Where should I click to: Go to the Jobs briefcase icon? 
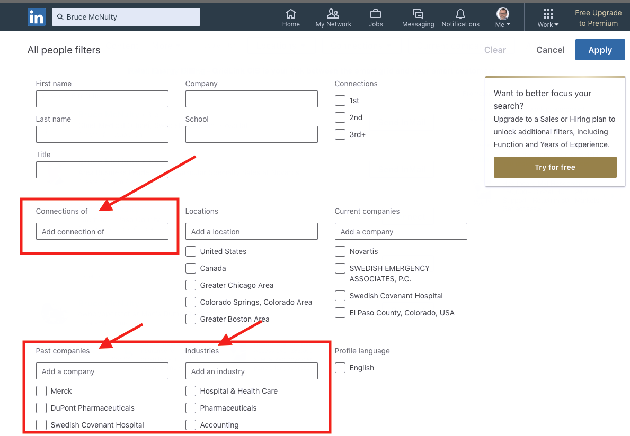click(376, 14)
